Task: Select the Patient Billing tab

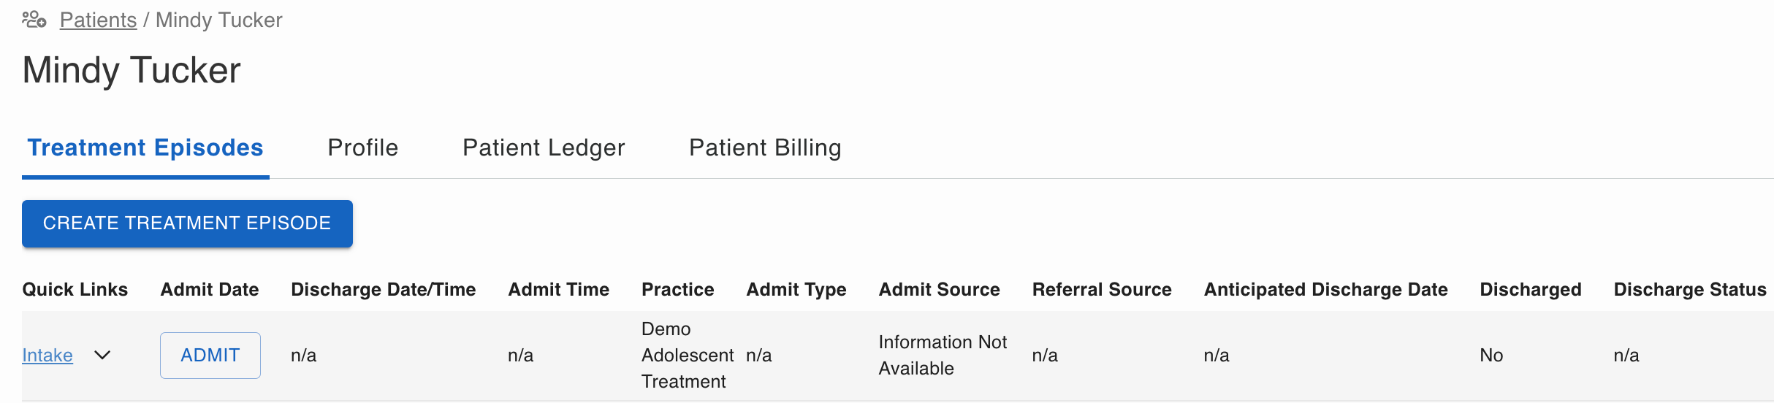Action: [765, 147]
